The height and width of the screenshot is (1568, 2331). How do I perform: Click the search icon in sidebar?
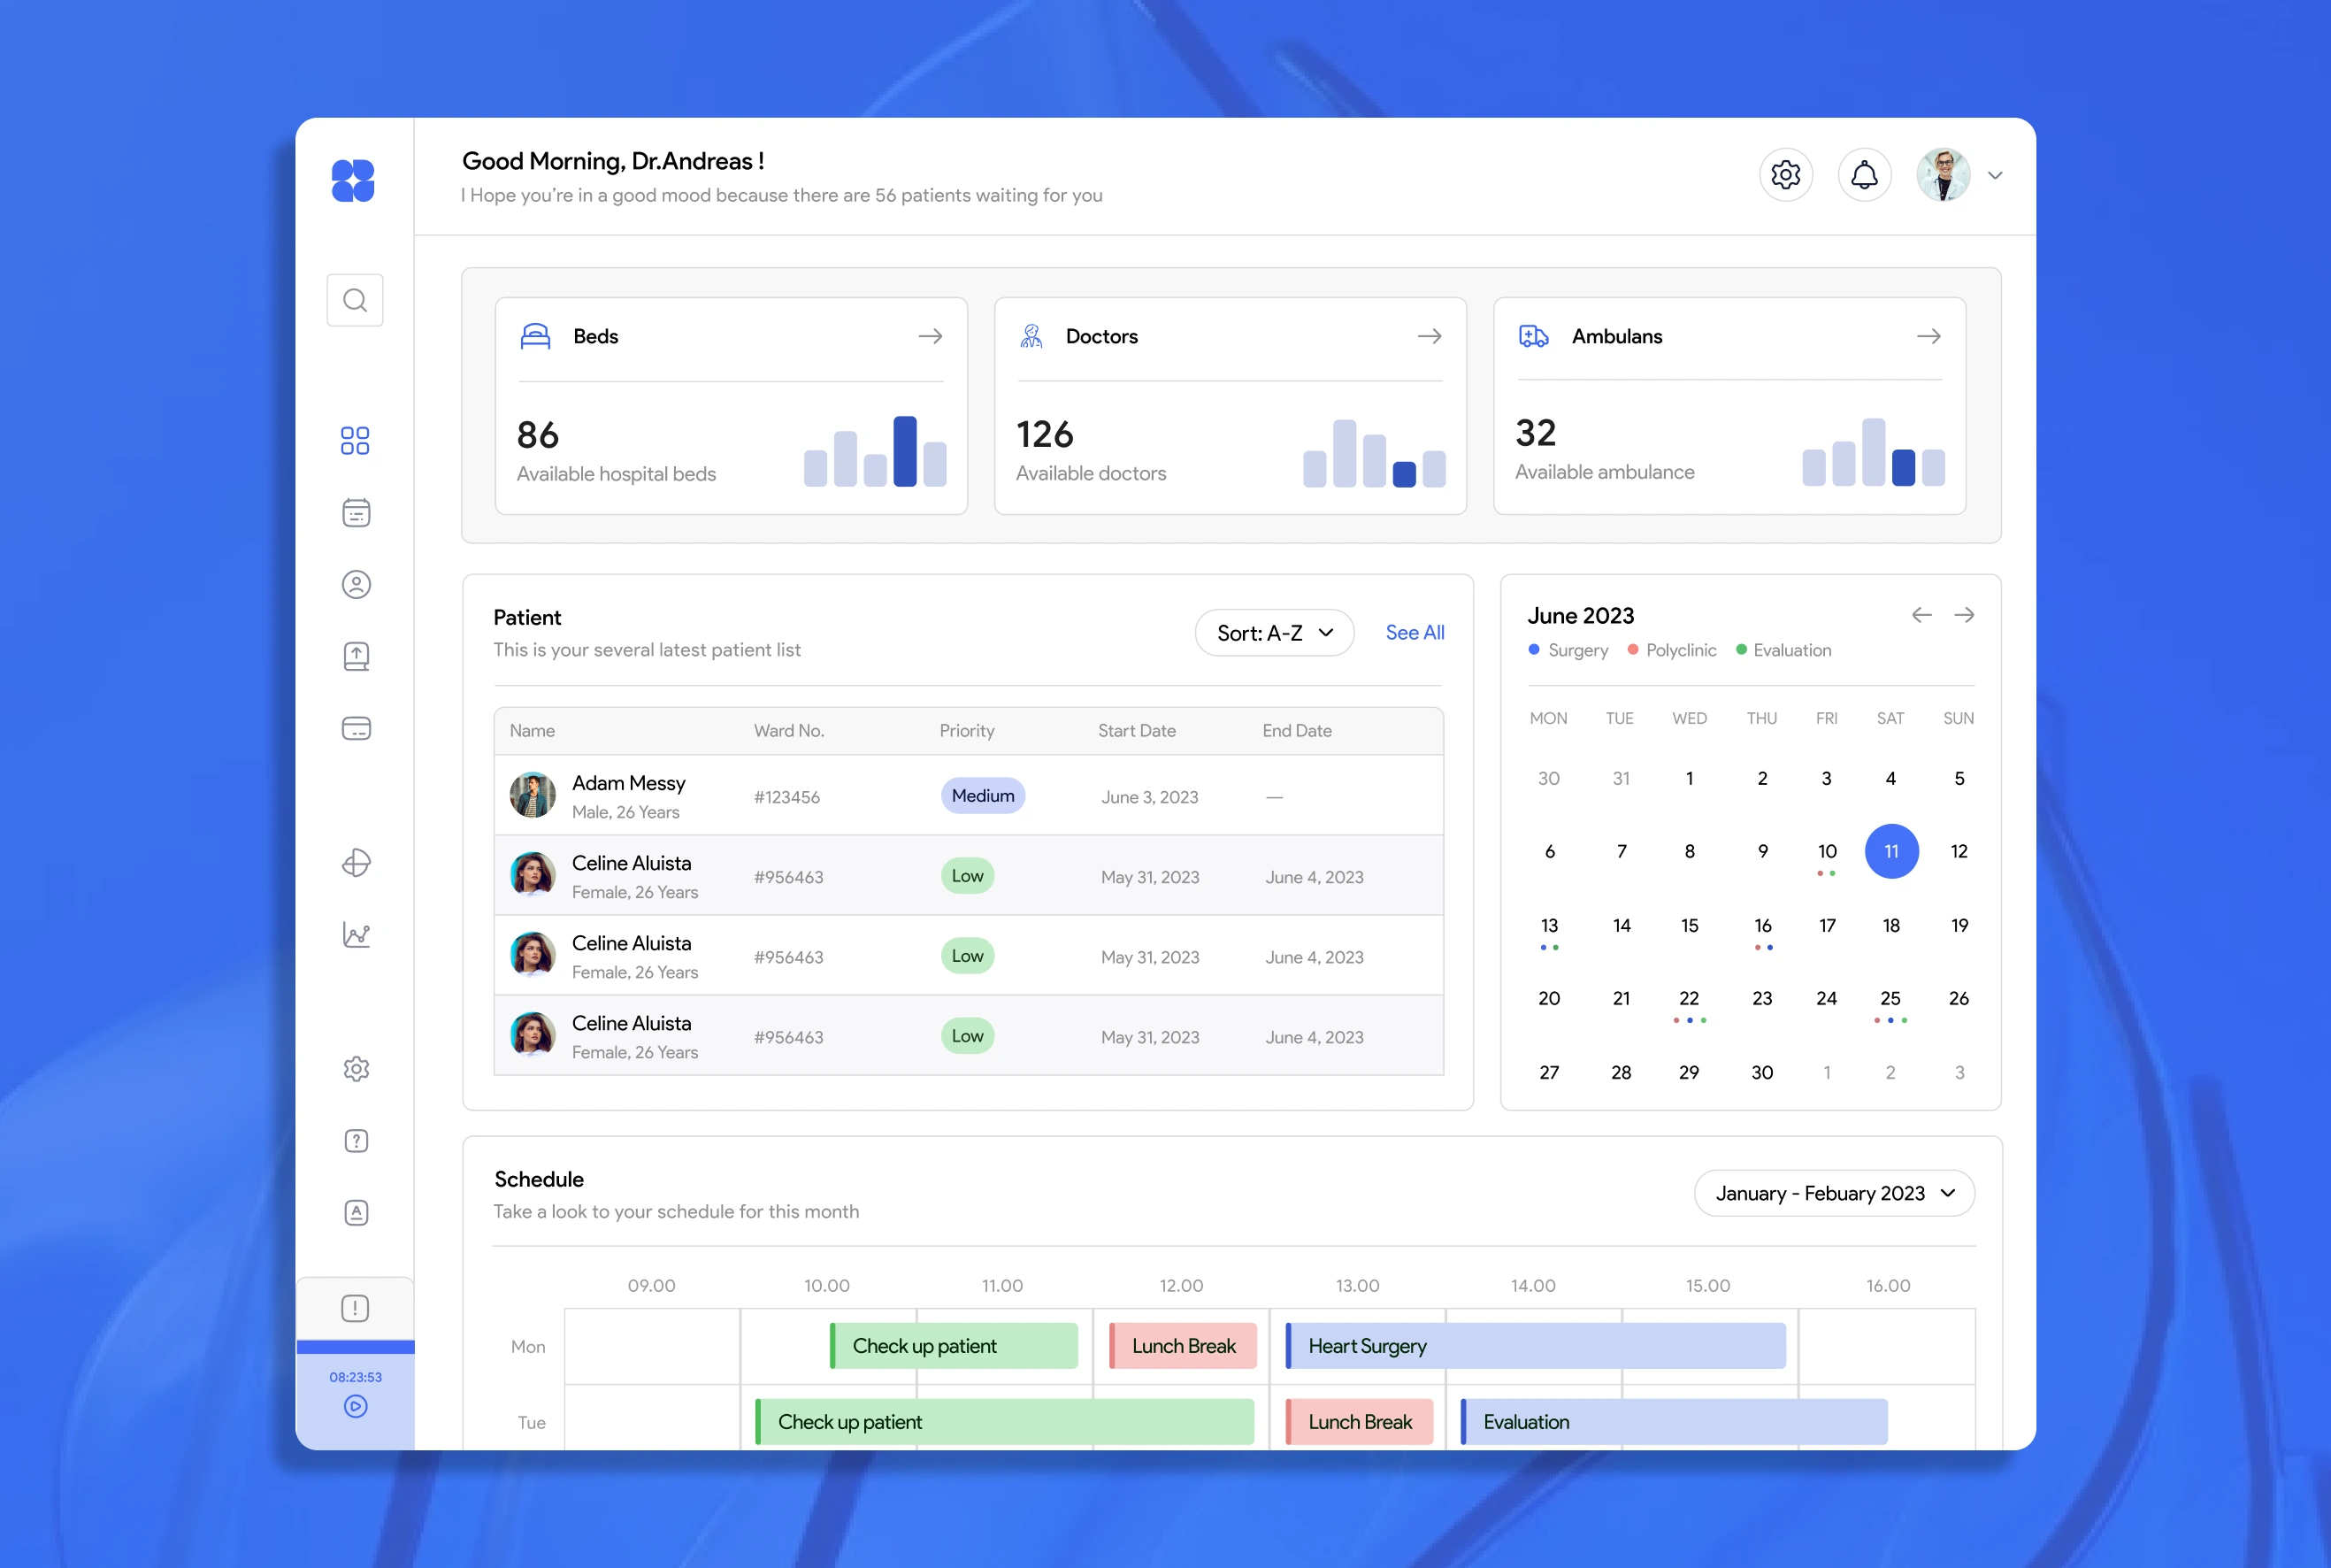355,300
